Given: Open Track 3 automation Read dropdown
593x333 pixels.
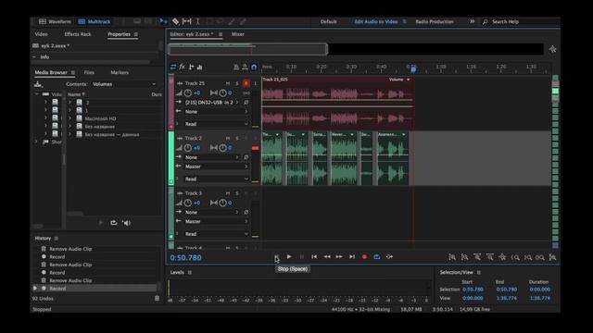Looking at the screenshot, I should pyautogui.click(x=216, y=234).
